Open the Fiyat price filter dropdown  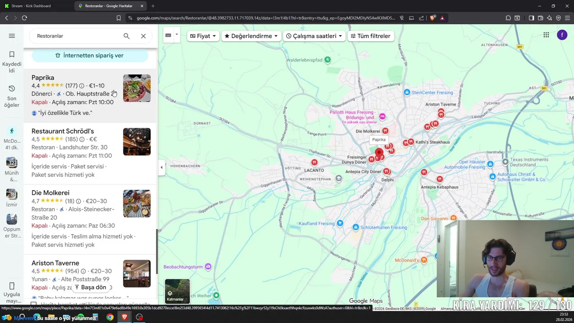click(203, 36)
